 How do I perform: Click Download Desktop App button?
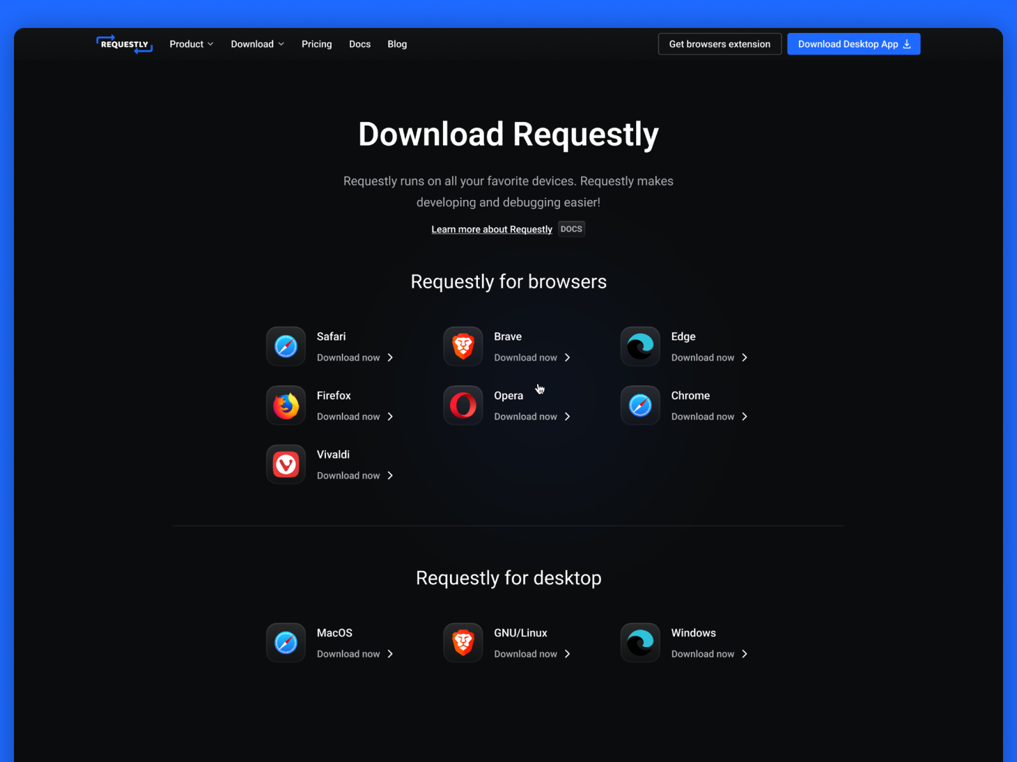tap(854, 44)
